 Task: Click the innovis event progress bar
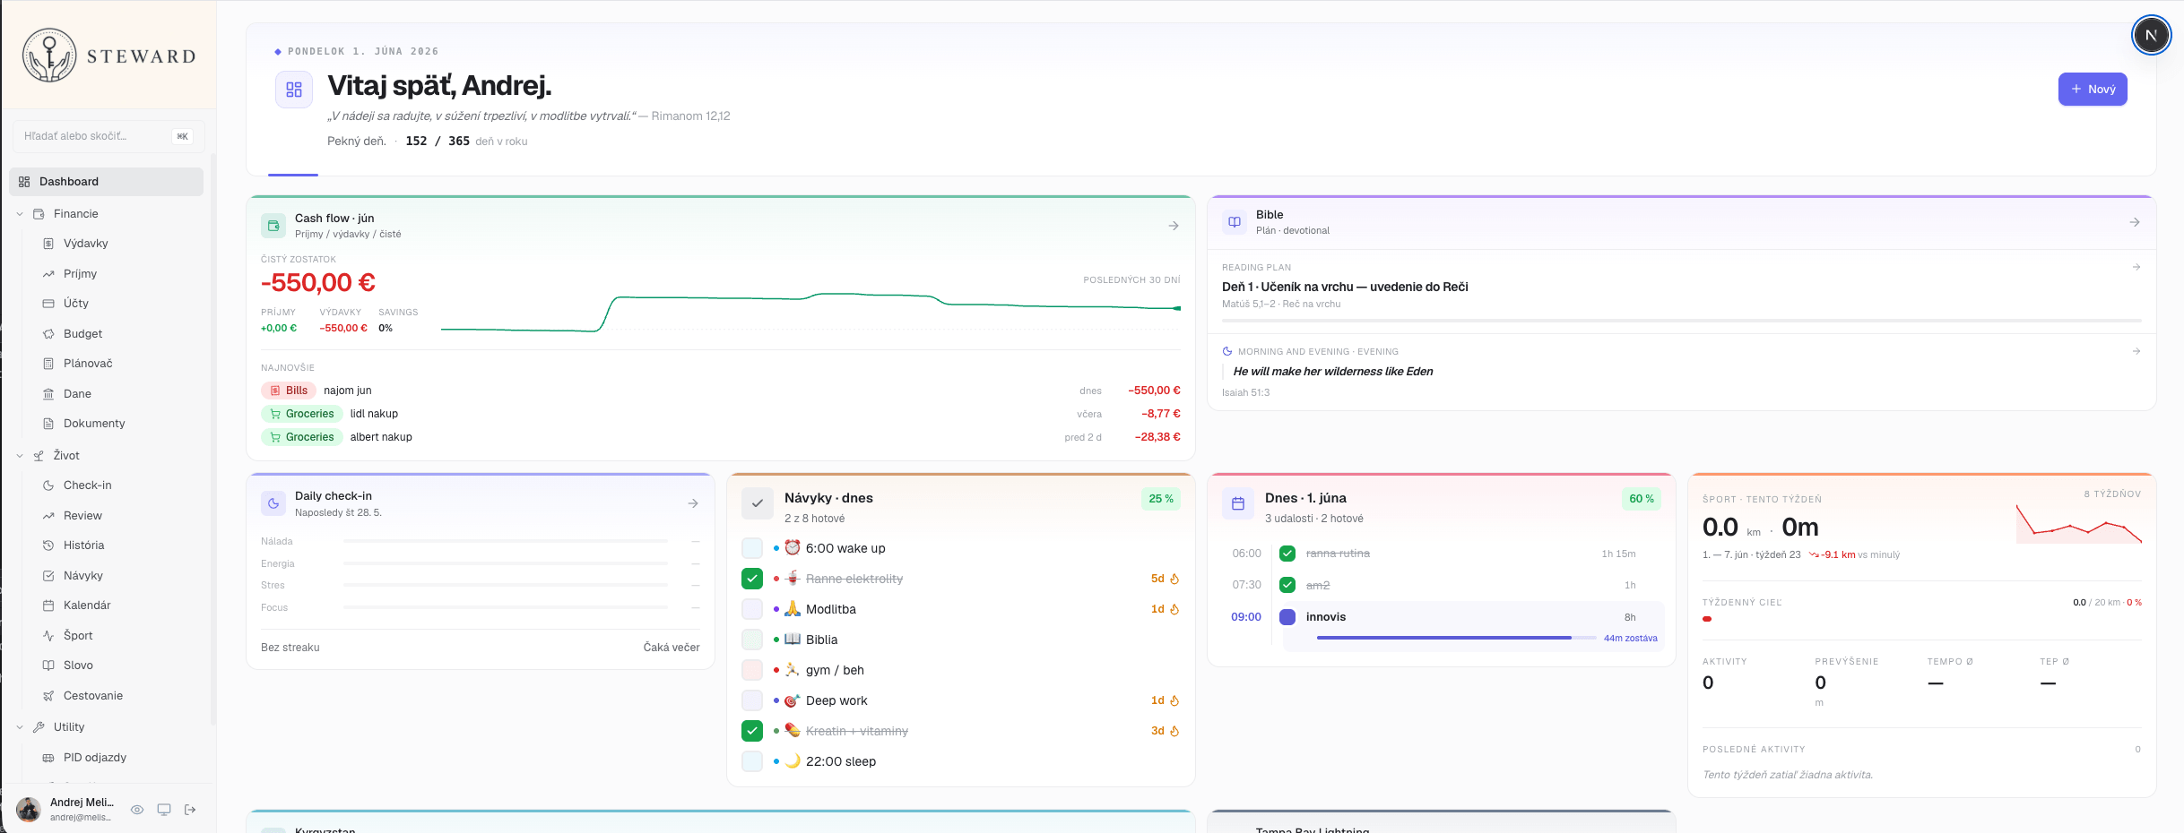tap(1457, 638)
